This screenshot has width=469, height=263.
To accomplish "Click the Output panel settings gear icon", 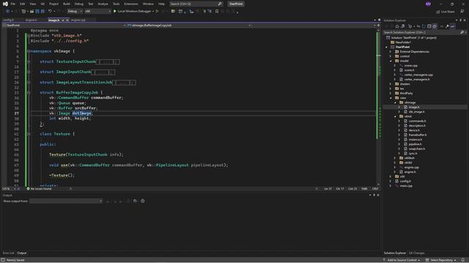I will click(143, 201).
